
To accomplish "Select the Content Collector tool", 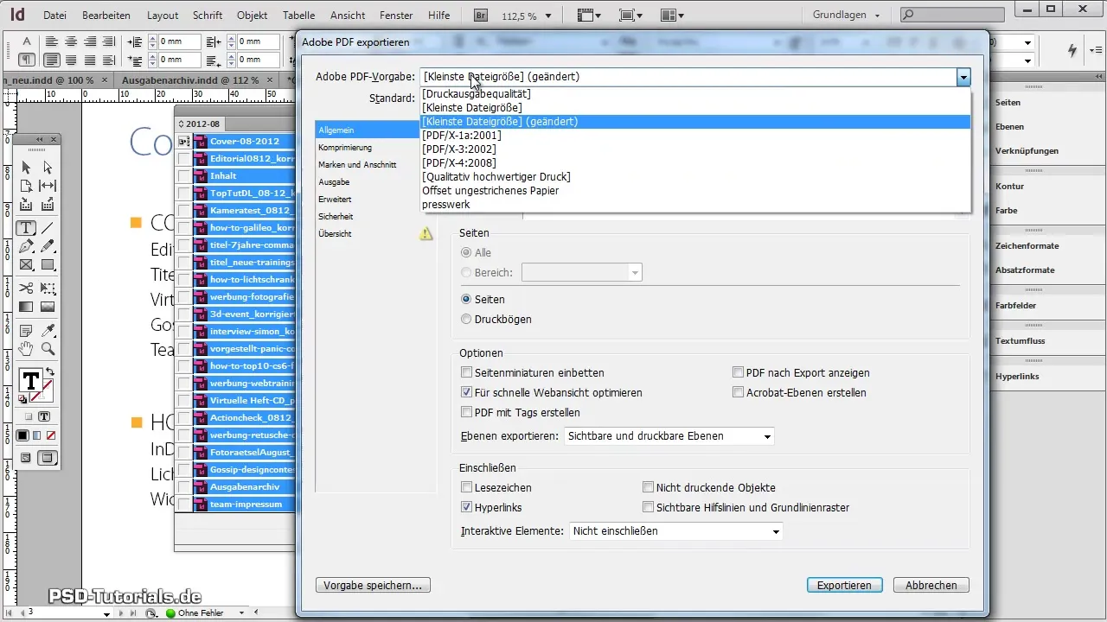I will [x=26, y=205].
